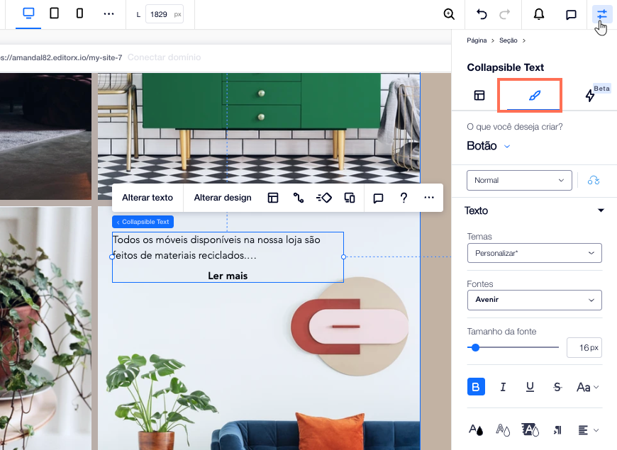Toggle text direction icon

(557, 430)
